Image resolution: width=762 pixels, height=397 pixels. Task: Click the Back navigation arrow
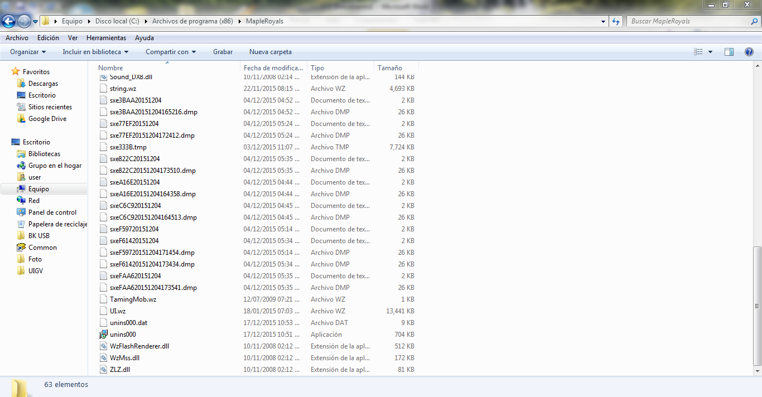[8, 21]
